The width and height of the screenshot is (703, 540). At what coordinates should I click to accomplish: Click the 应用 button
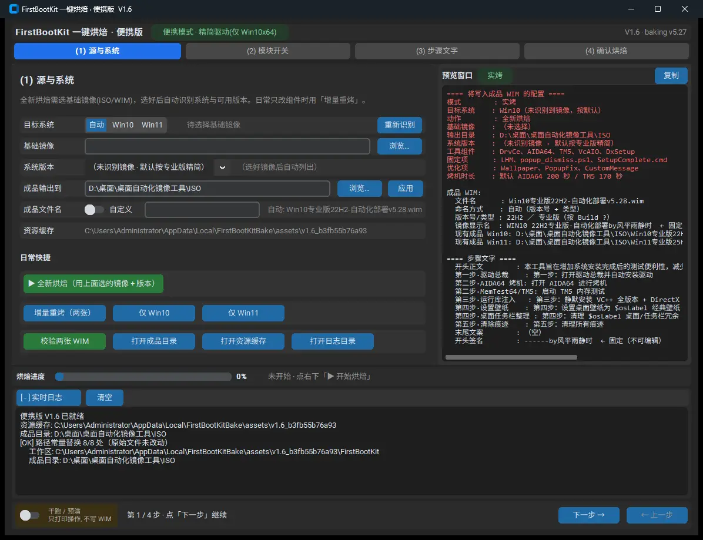406,189
